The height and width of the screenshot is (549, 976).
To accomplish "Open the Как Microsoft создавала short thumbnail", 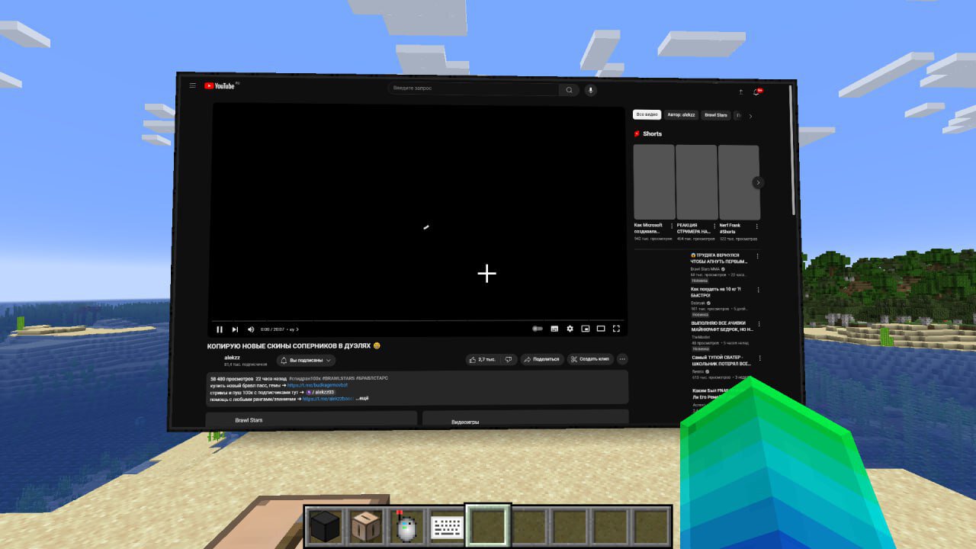I will 654,182.
